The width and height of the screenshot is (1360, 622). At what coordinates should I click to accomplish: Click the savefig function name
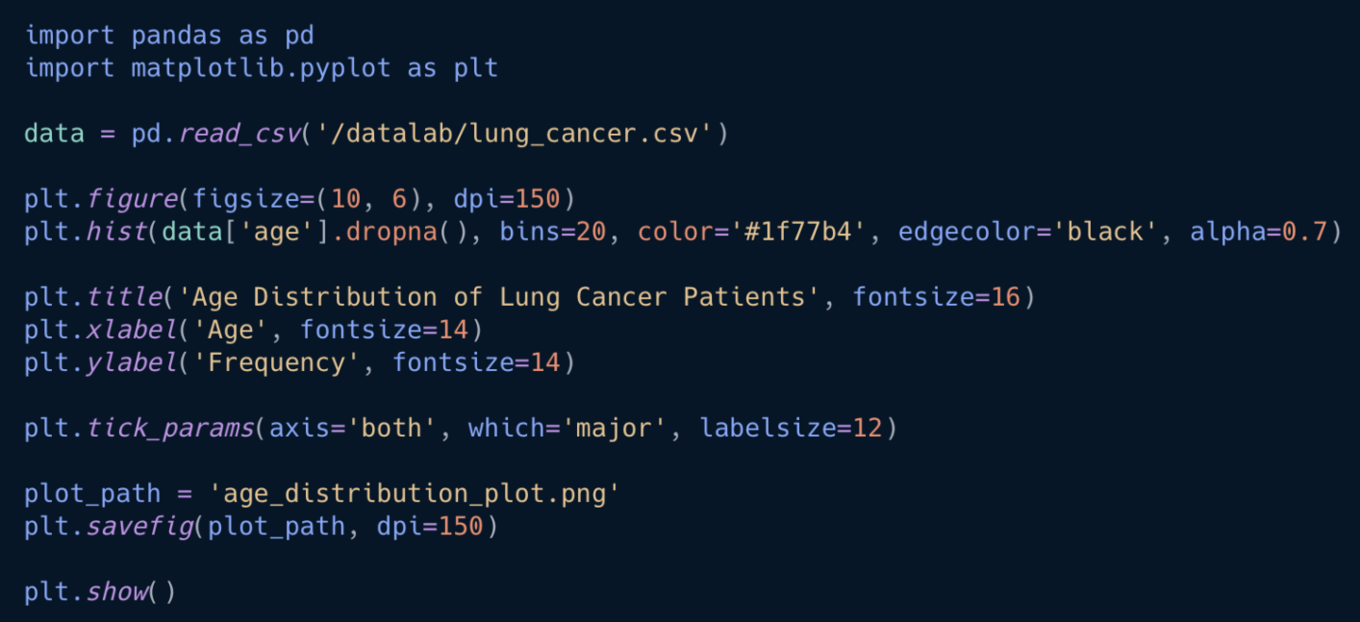click(x=139, y=526)
